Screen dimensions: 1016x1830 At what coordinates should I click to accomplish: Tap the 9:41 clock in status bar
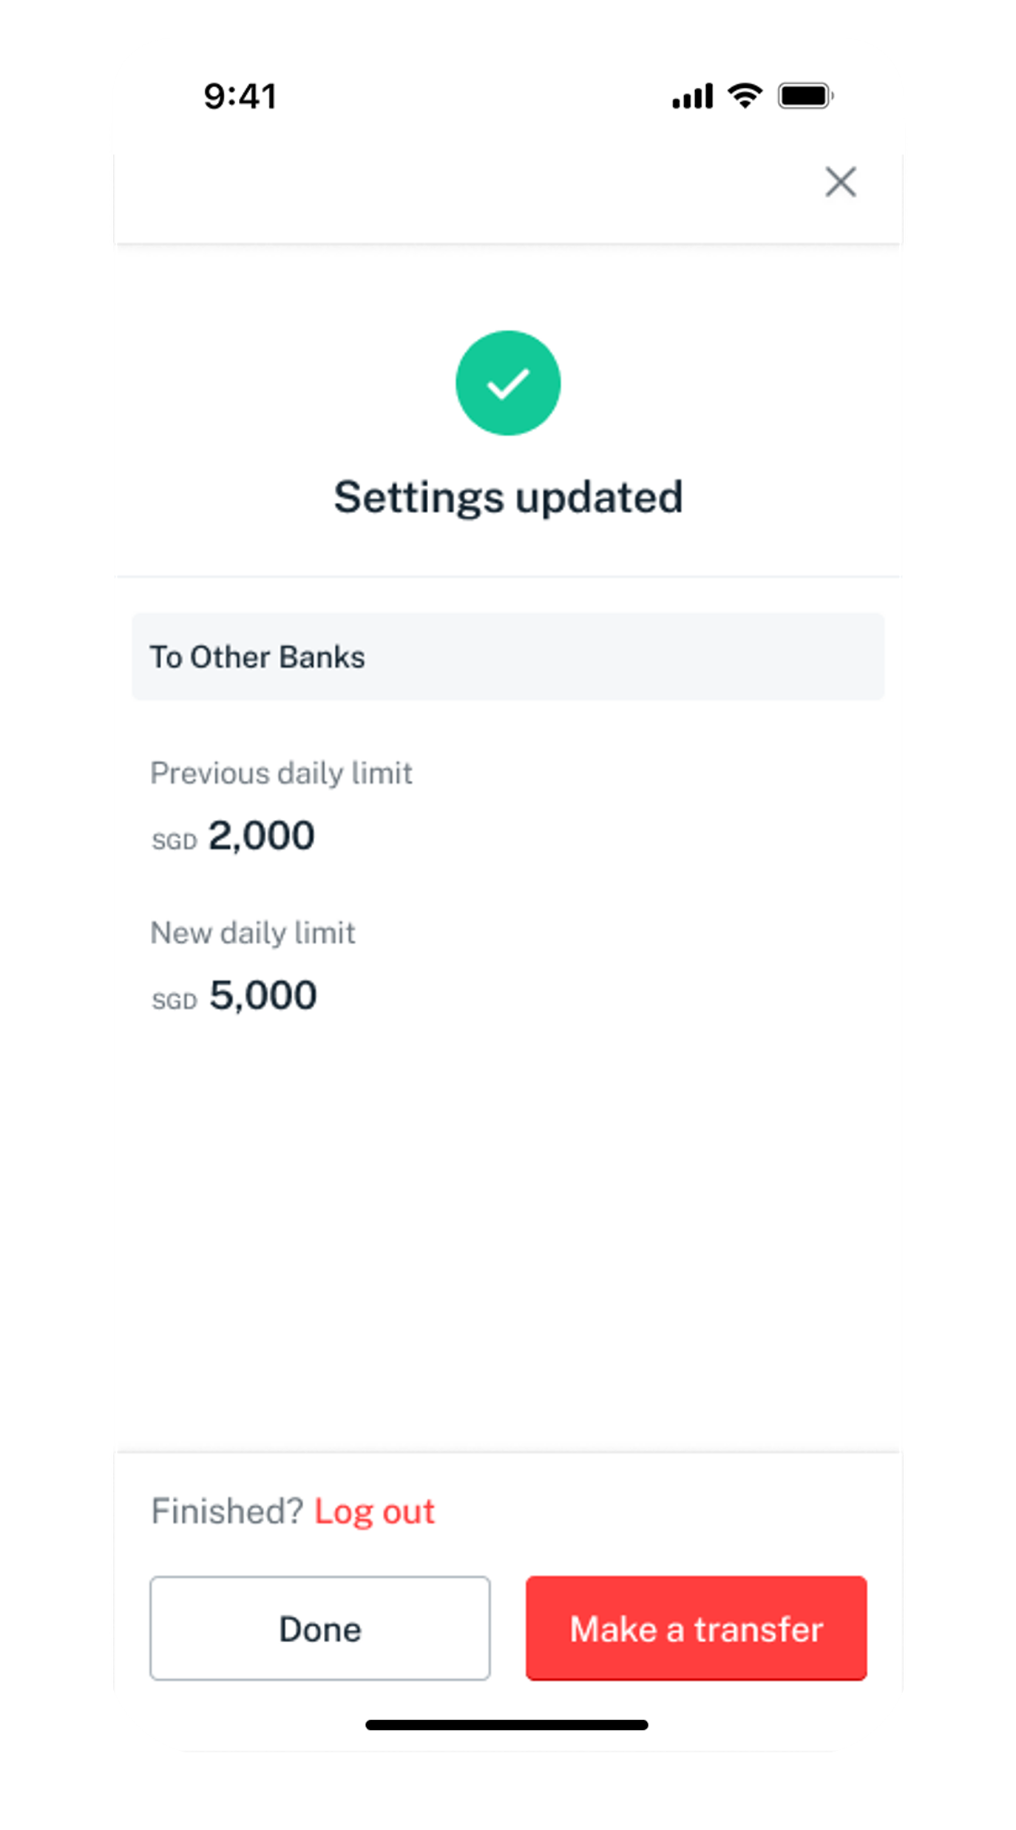point(240,96)
